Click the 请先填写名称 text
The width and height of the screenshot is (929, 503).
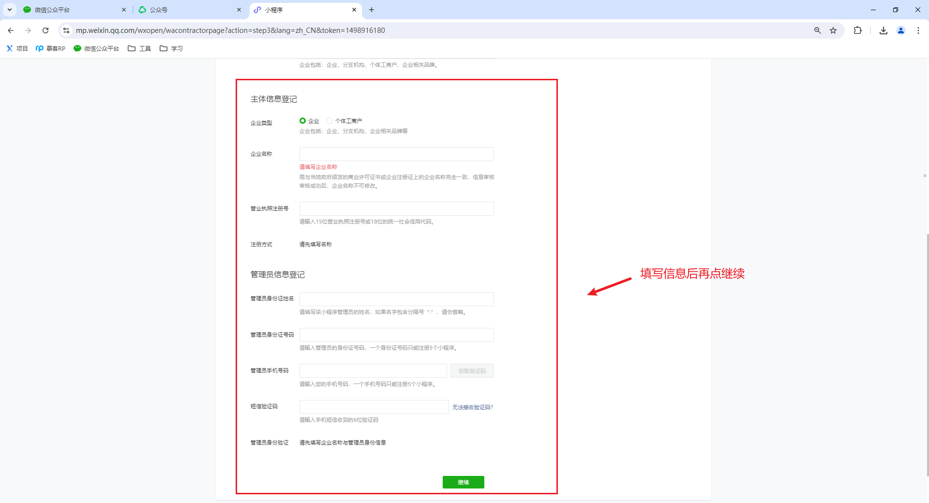[x=315, y=244]
